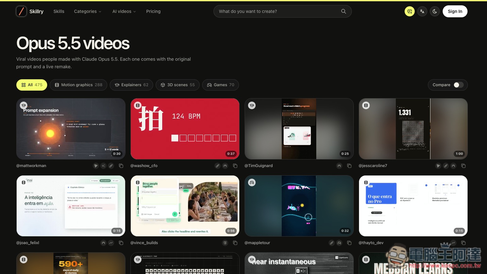
Task: Open the Prompt expansion video thumbnail
Action: 71,129
